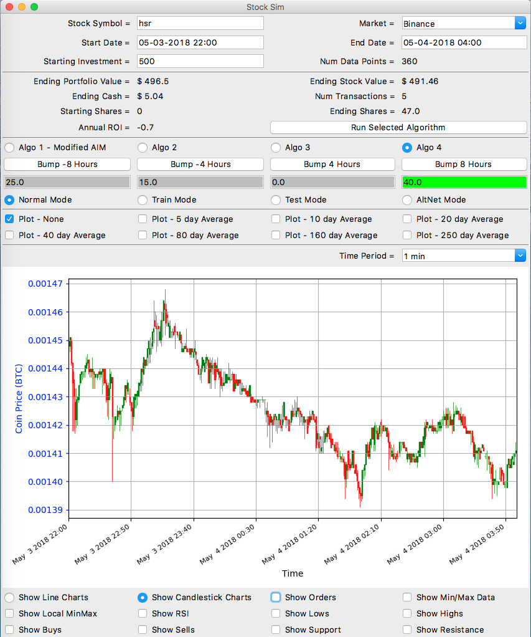Focus the Stock Symbol input field
The image size is (531, 637).
pyautogui.click(x=200, y=23)
